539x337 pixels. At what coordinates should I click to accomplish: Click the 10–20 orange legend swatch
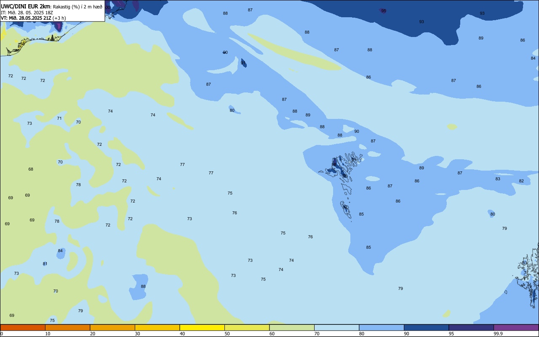67,327
